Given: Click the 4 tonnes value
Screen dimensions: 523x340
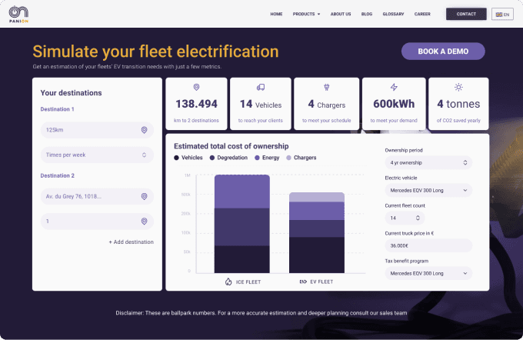Looking at the screenshot, I should coord(458,104).
